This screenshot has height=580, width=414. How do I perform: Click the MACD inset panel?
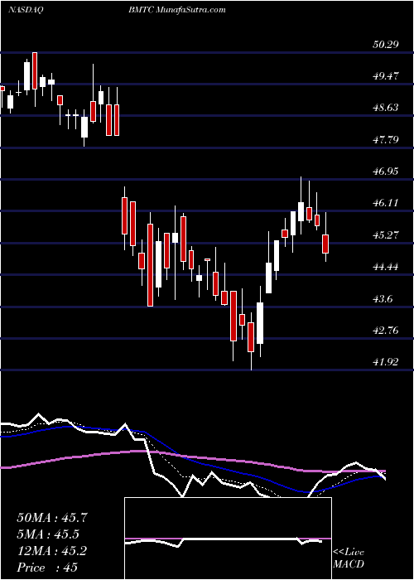click(229, 539)
